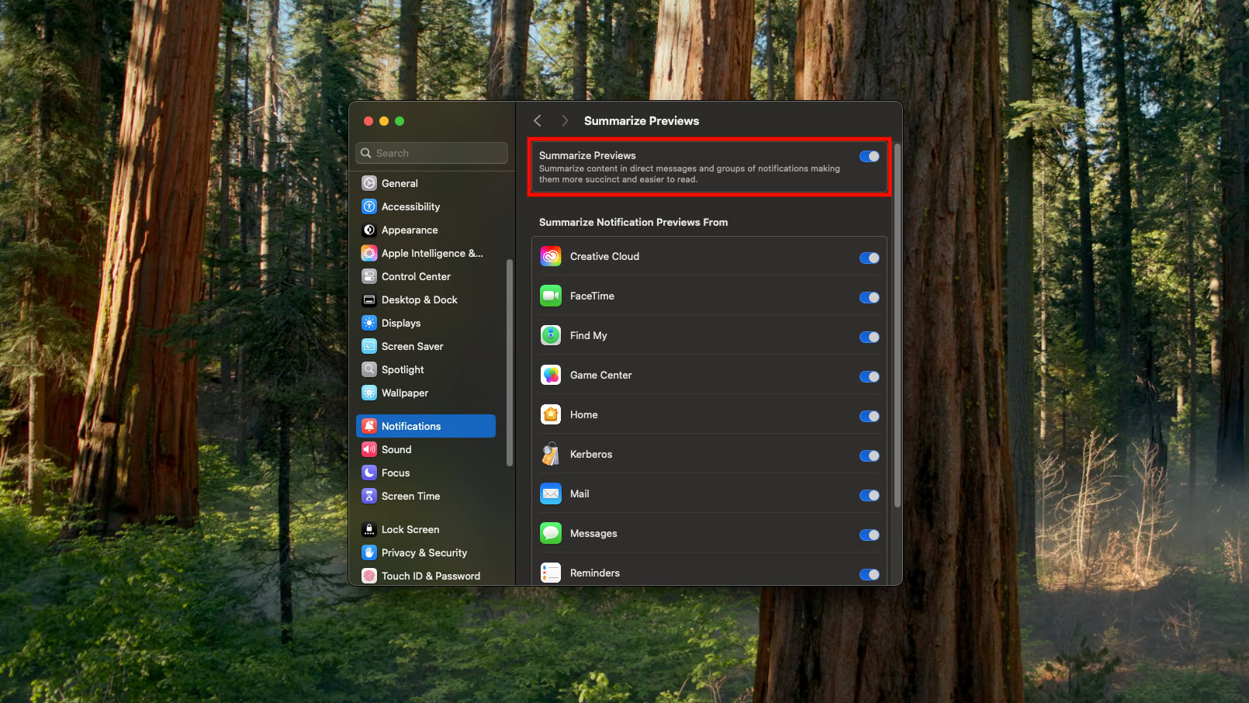
Task: Click the Game Center app icon
Action: tap(551, 375)
